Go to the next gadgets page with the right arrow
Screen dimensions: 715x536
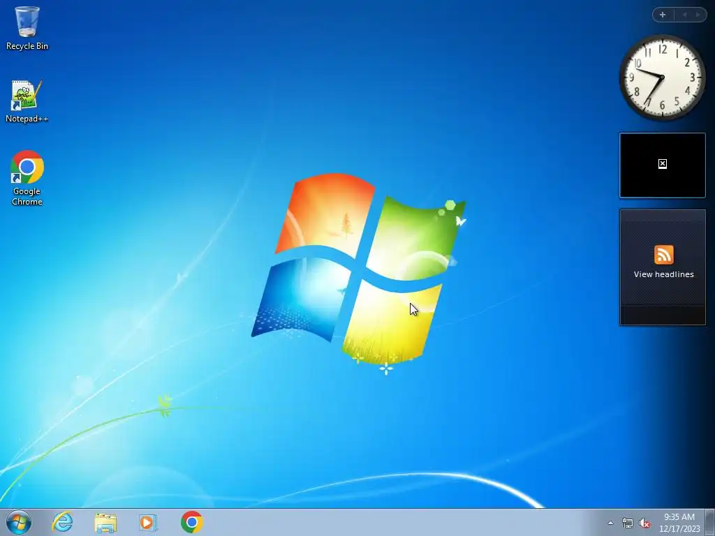(x=698, y=15)
